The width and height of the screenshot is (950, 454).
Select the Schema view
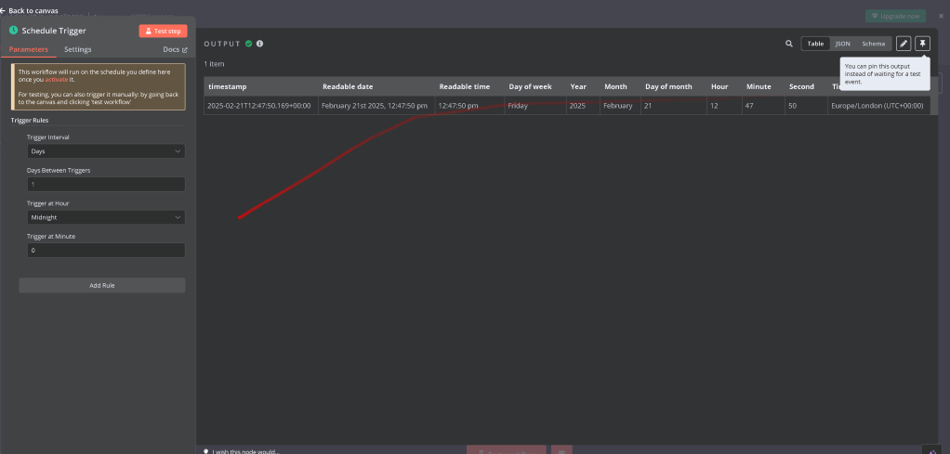coord(873,44)
